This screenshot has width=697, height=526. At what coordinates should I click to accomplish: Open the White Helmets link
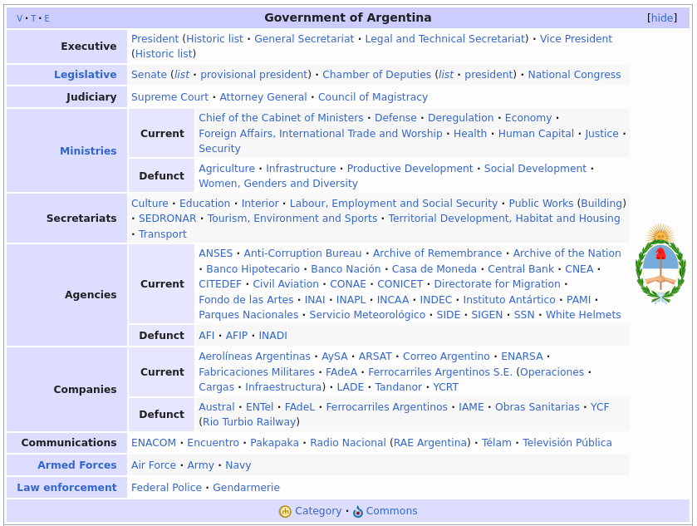coord(583,314)
